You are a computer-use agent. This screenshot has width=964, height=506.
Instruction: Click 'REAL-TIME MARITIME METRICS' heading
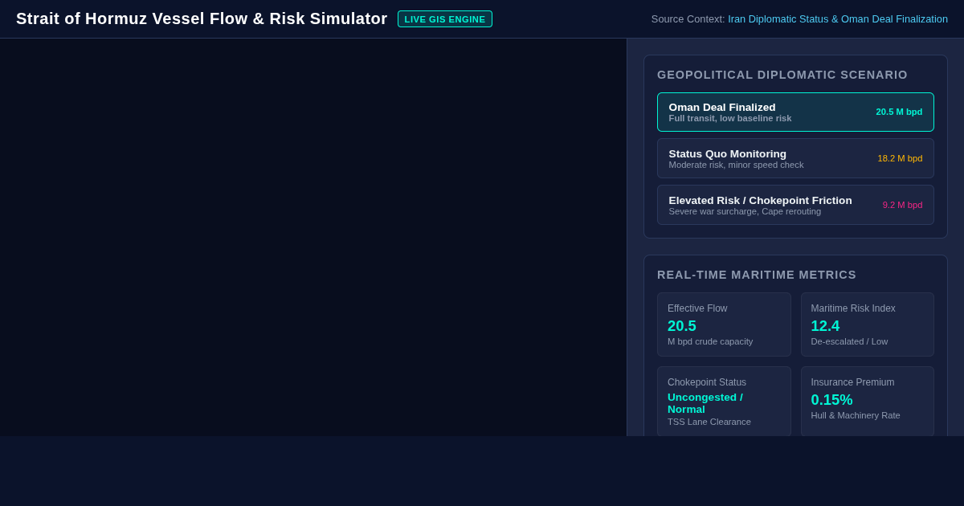pos(757,275)
